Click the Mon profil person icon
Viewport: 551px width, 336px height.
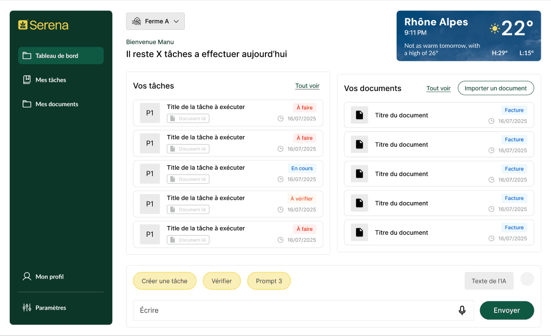click(x=27, y=276)
